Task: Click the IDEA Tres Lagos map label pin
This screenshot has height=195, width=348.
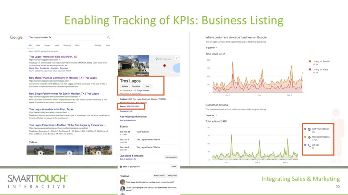Action: pyautogui.click(x=157, y=59)
